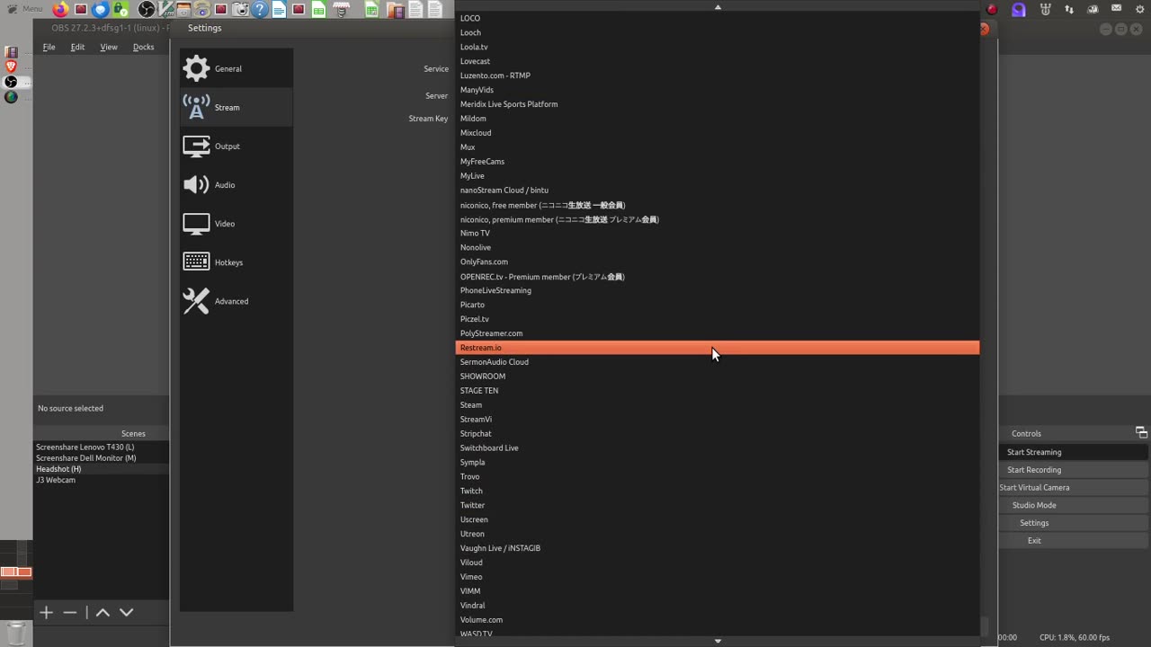
Task: Select the J3 Webcam scene
Action: 101,480
